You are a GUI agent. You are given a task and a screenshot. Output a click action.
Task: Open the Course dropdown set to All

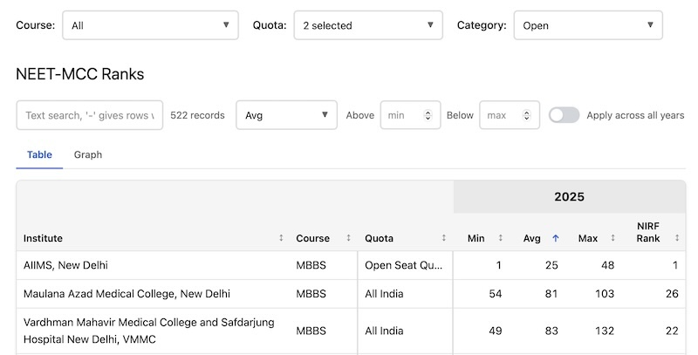[x=150, y=25]
